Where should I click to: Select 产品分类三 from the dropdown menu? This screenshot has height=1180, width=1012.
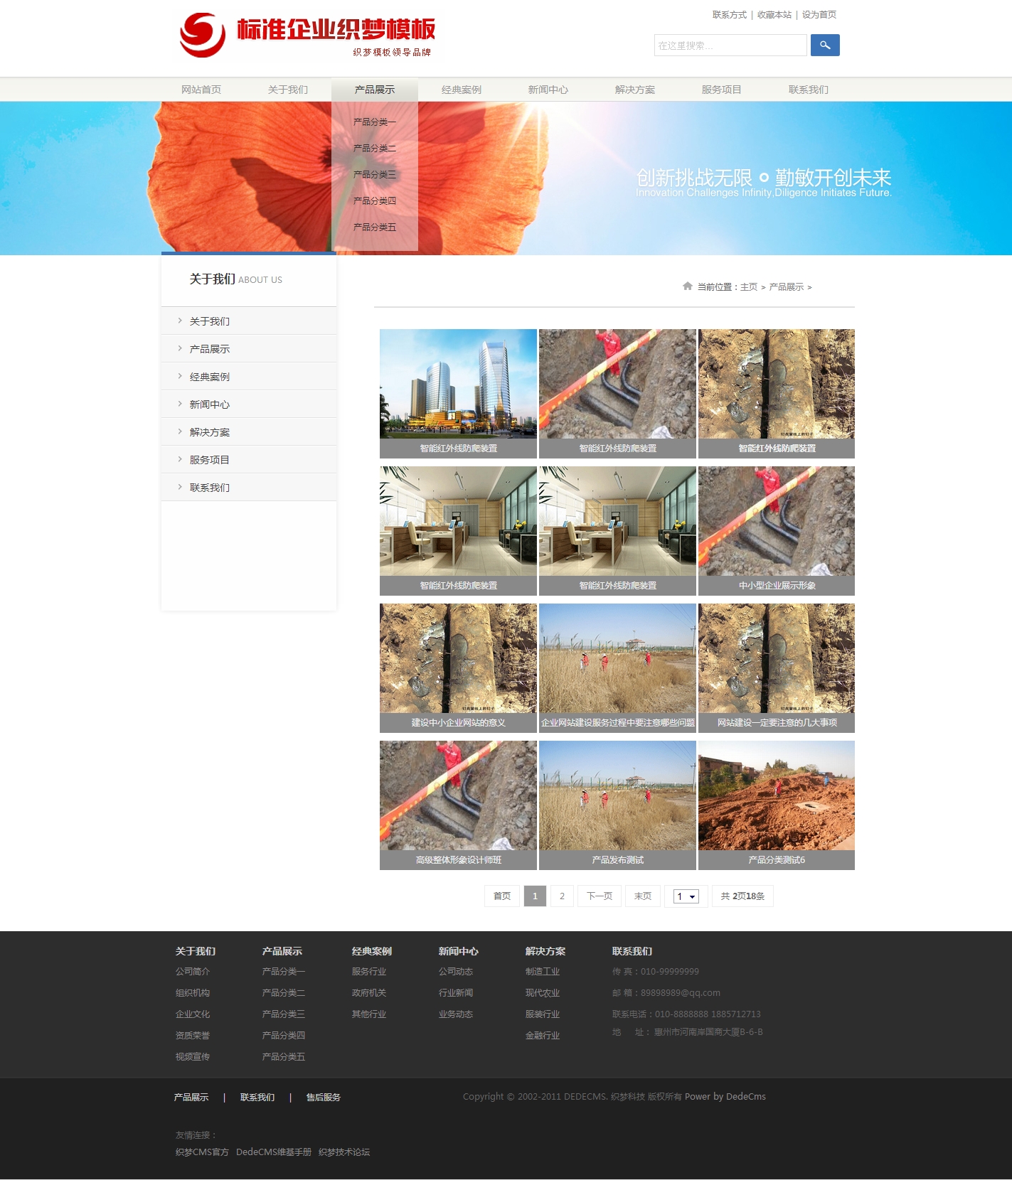374,175
